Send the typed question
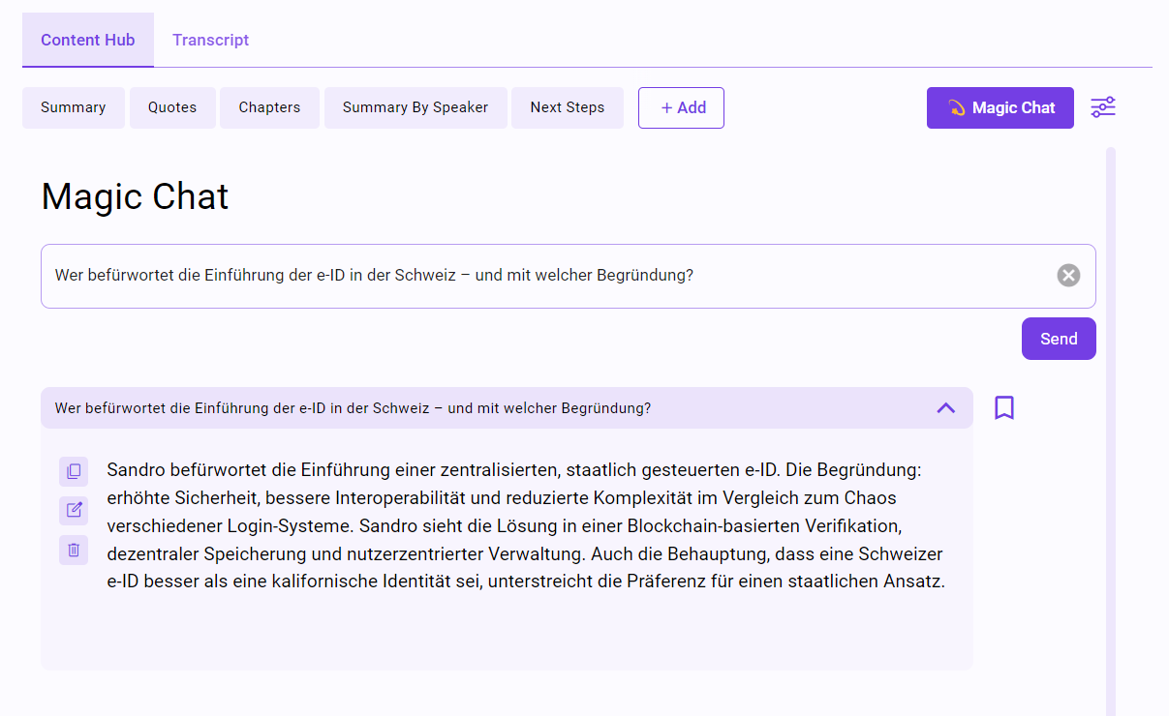This screenshot has height=716, width=1169. [1059, 338]
